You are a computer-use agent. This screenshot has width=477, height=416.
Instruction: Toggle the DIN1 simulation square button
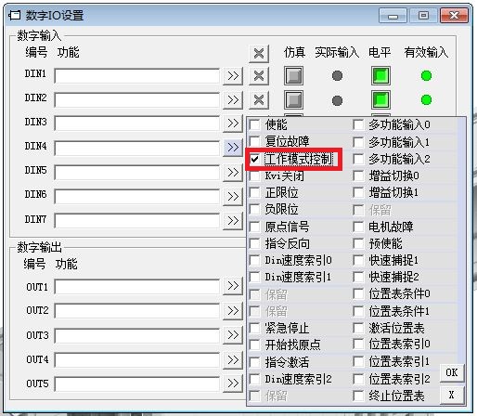[x=293, y=75]
